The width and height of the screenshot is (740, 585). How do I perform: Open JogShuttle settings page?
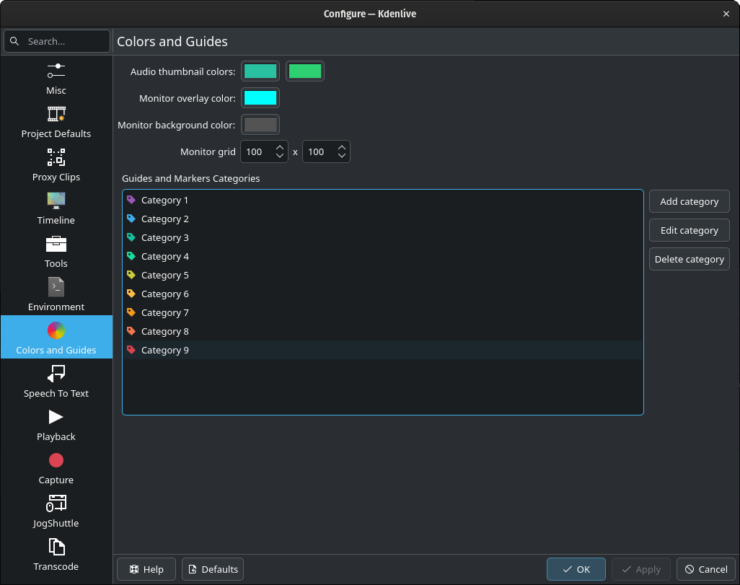point(56,511)
